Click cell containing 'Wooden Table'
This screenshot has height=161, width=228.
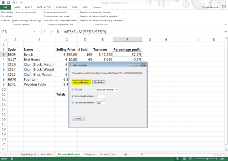(x=40, y=85)
